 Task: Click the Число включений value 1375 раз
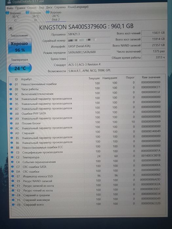click(153, 51)
